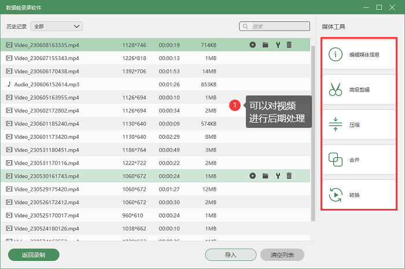Select Video_230606170438.mp4 row

point(156,71)
